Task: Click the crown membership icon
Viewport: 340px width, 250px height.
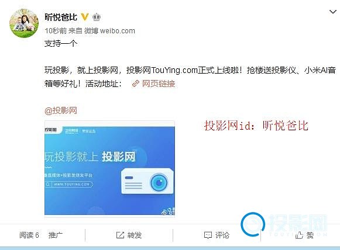Action: click(97, 17)
